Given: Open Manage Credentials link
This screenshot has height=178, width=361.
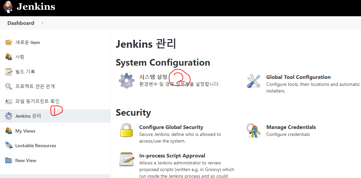Looking at the screenshot, I should [x=291, y=127].
